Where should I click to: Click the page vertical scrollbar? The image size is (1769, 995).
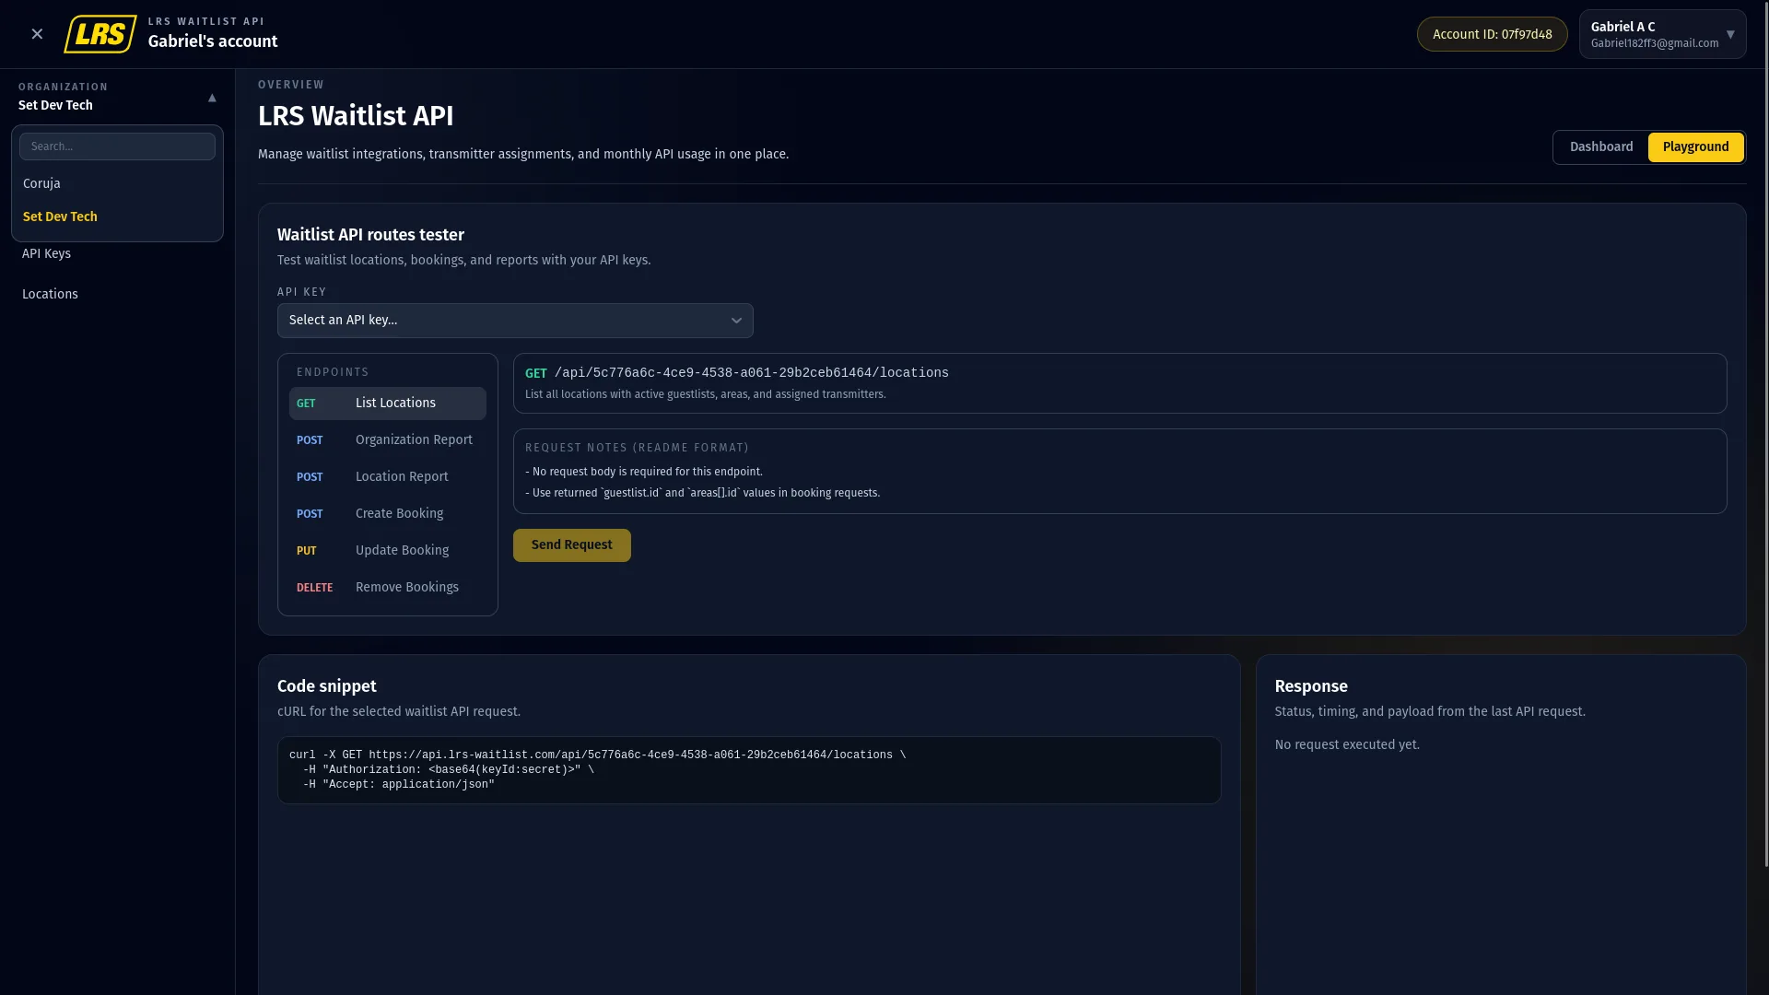click(1765, 433)
